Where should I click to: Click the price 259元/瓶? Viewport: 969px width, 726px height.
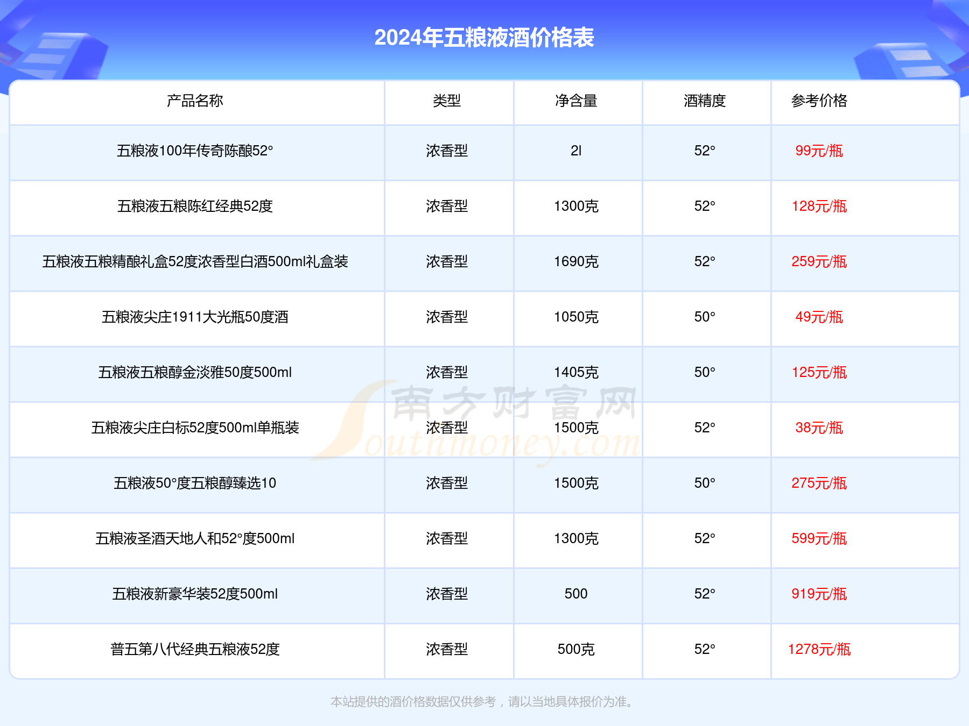(819, 261)
